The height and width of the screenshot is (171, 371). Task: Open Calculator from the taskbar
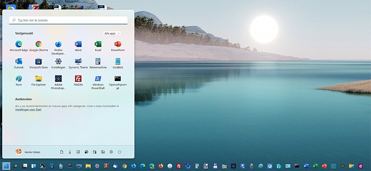click(197, 166)
